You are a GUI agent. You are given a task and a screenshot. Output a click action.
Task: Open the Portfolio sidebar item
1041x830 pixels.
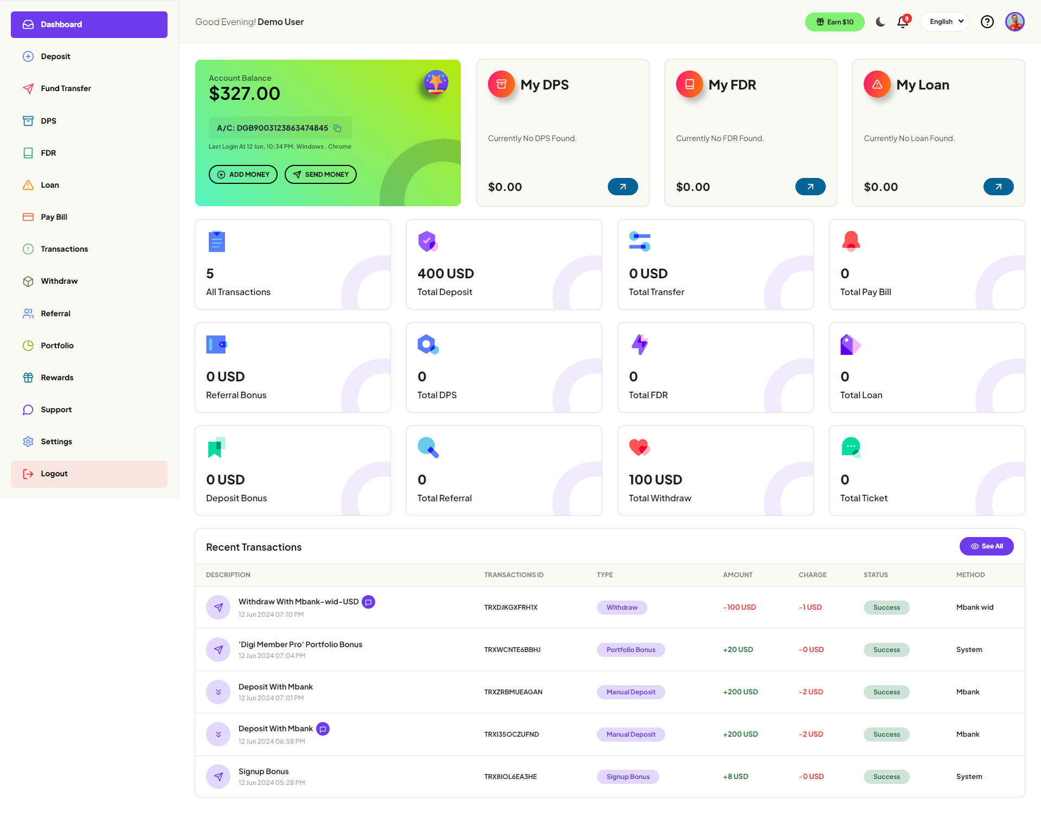pos(57,346)
